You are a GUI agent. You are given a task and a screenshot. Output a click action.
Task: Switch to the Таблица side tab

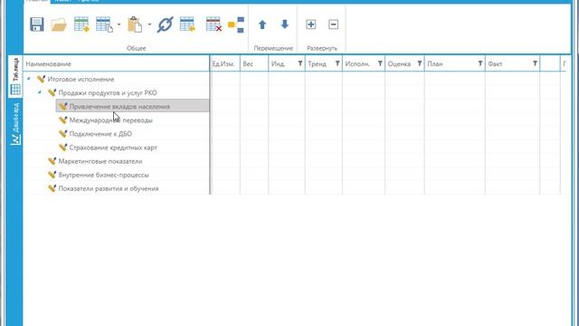tap(15, 76)
